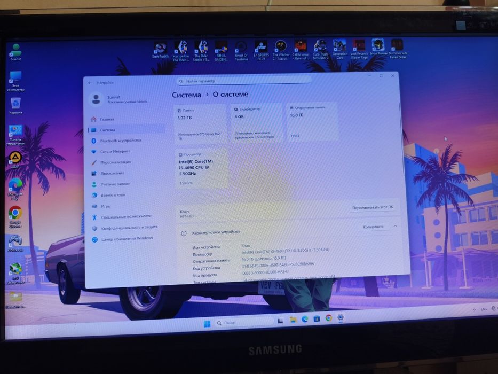Select Microsoft Edge desktop icon
This screenshot has height=374, width=498.
click(15, 189)
